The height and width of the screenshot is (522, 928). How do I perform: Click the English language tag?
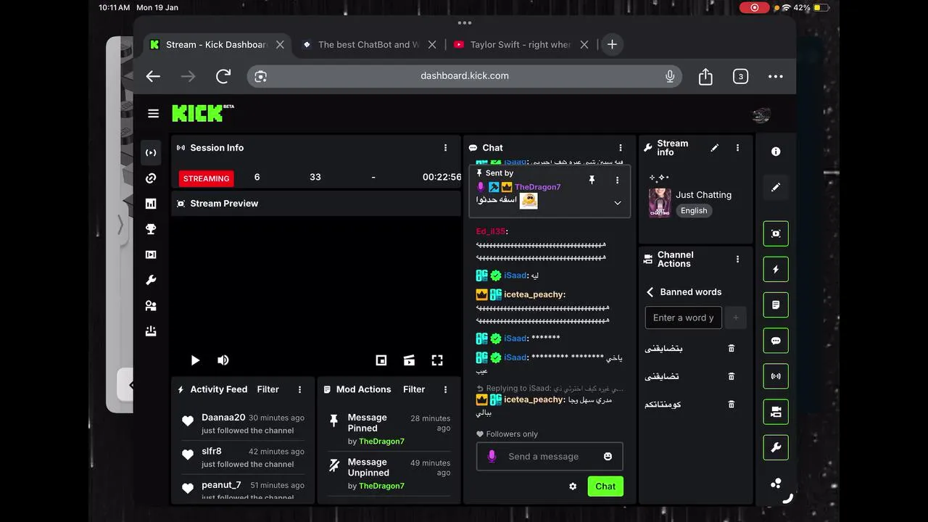pyautogui.click(x=694, y=211)
